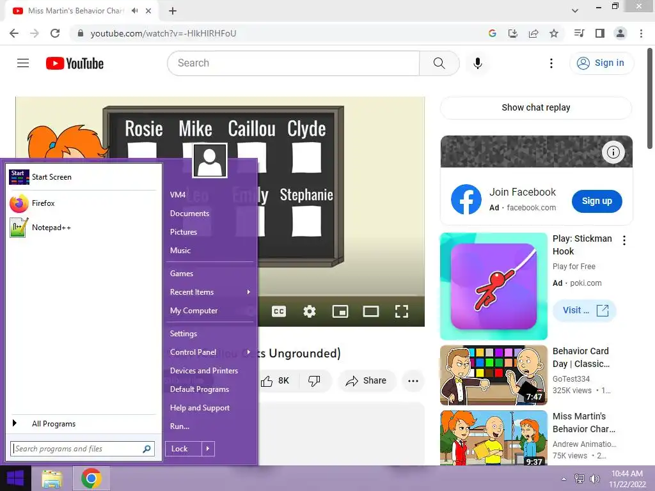Click the ad info icon
655x491 pixels.
click(x=613, y=152)
